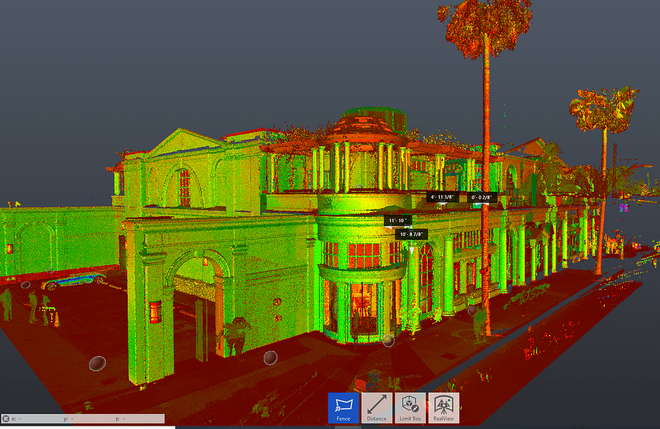The image size is (660, 429).
Task: Click the x coordinate readout field
Action: pos(35,419)
